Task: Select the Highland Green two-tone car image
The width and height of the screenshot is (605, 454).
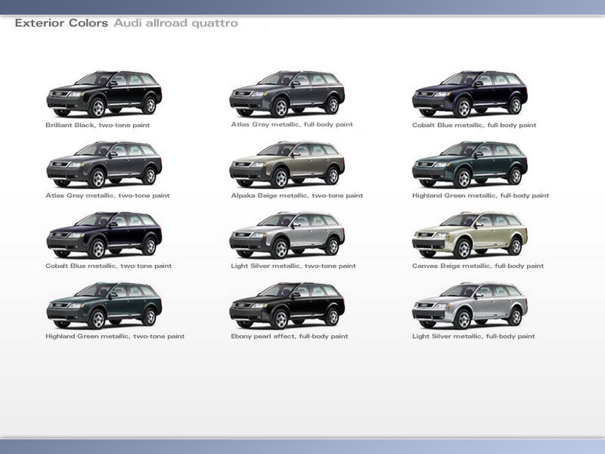Action: 104,306
